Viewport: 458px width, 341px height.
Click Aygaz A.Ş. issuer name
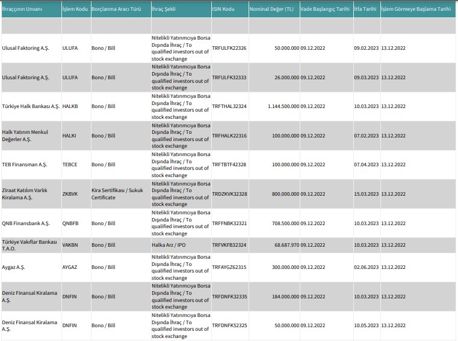coord(13,267)
